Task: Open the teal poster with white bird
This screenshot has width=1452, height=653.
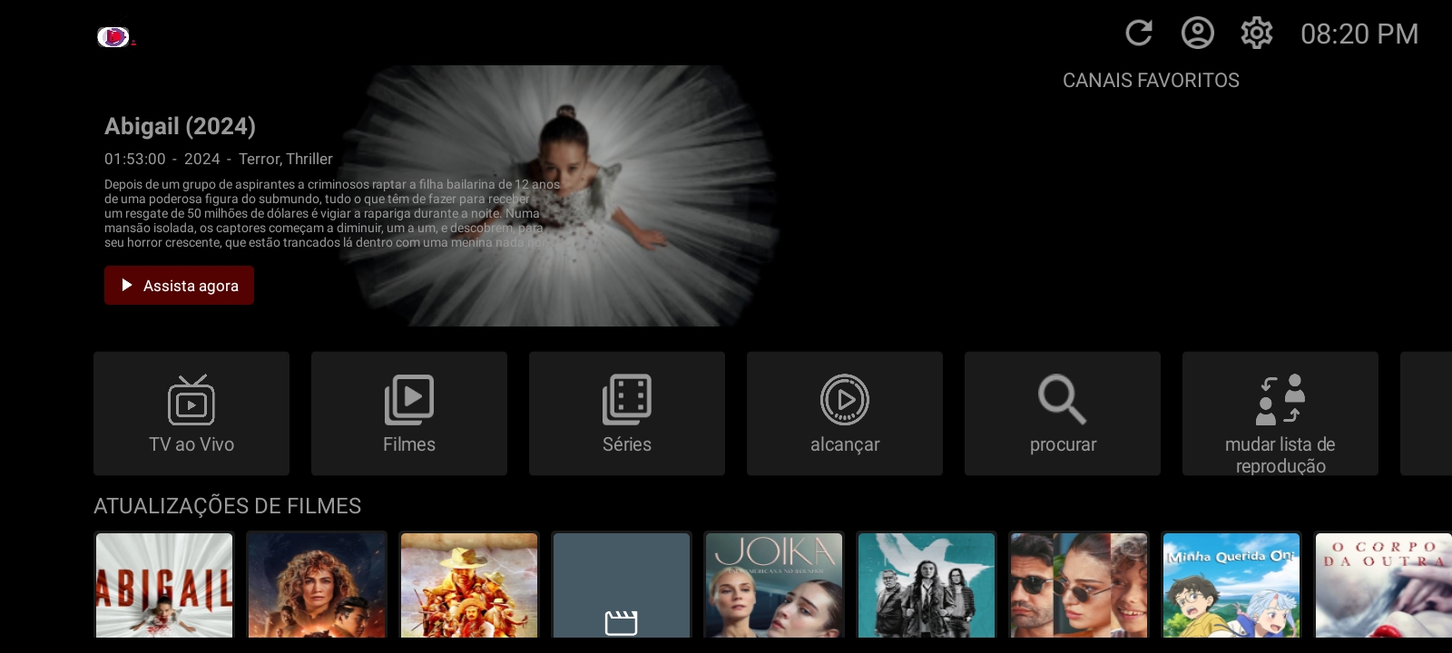Action: tap(927, 585)
